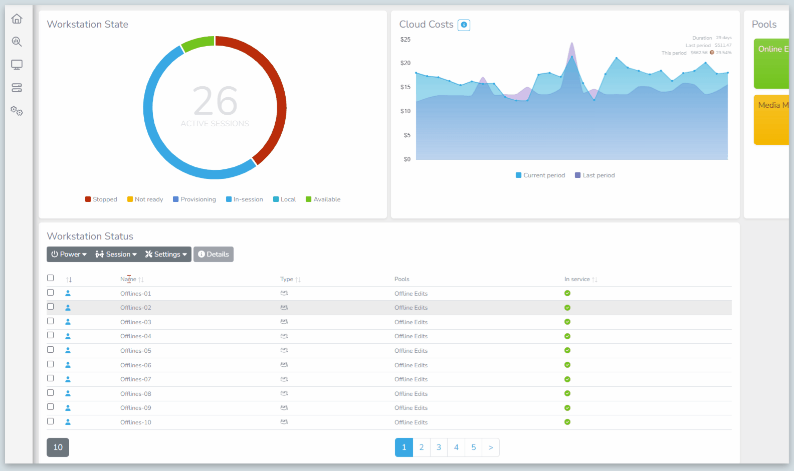
Task: Click the AWS type icon for Offlines-03
Action: (x=284, y=322)
